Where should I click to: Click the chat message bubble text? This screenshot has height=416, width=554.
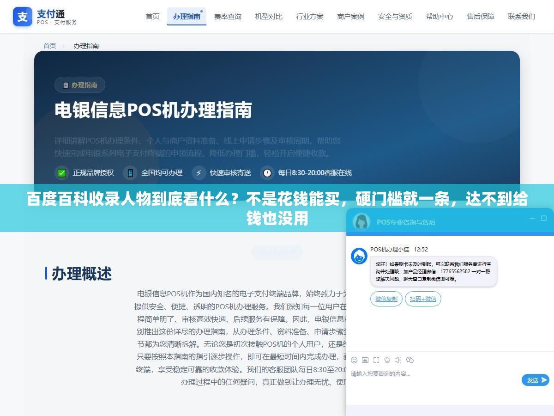tap(433, 272)
